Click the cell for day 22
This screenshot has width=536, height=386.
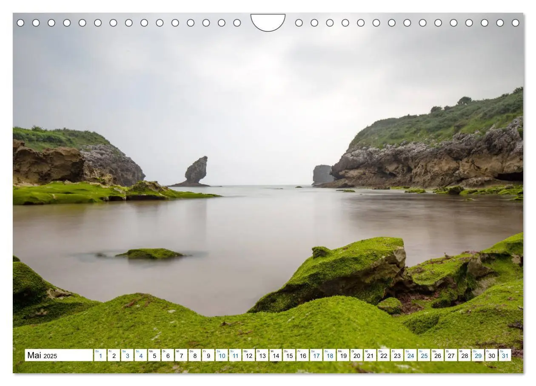pos(384,355)
